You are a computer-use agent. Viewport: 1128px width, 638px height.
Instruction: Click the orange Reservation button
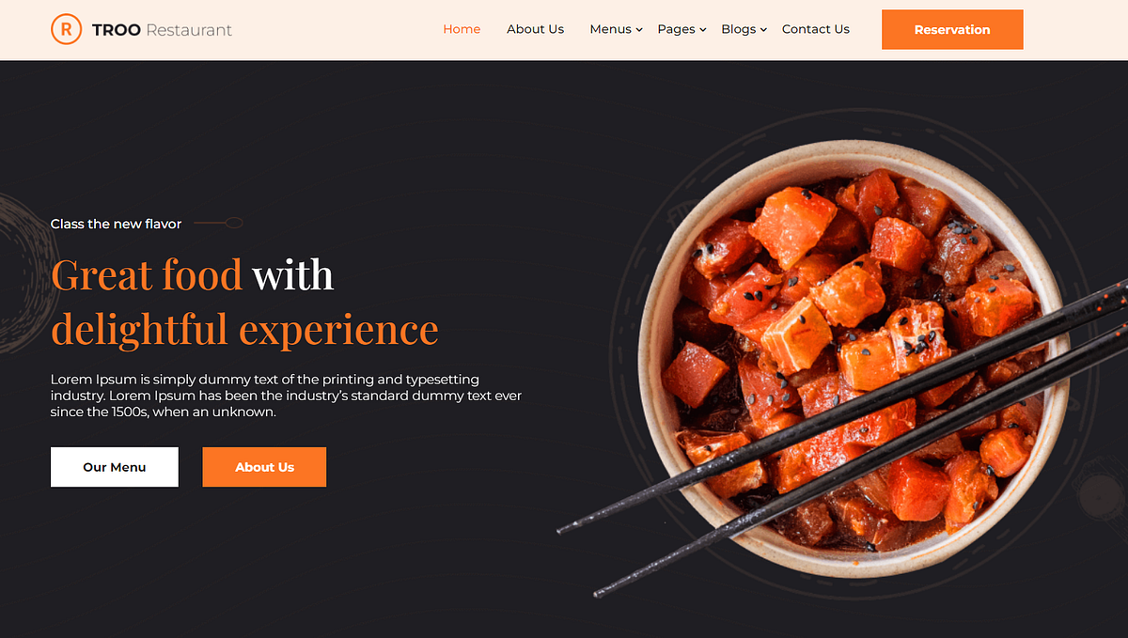tap(952, 30)
